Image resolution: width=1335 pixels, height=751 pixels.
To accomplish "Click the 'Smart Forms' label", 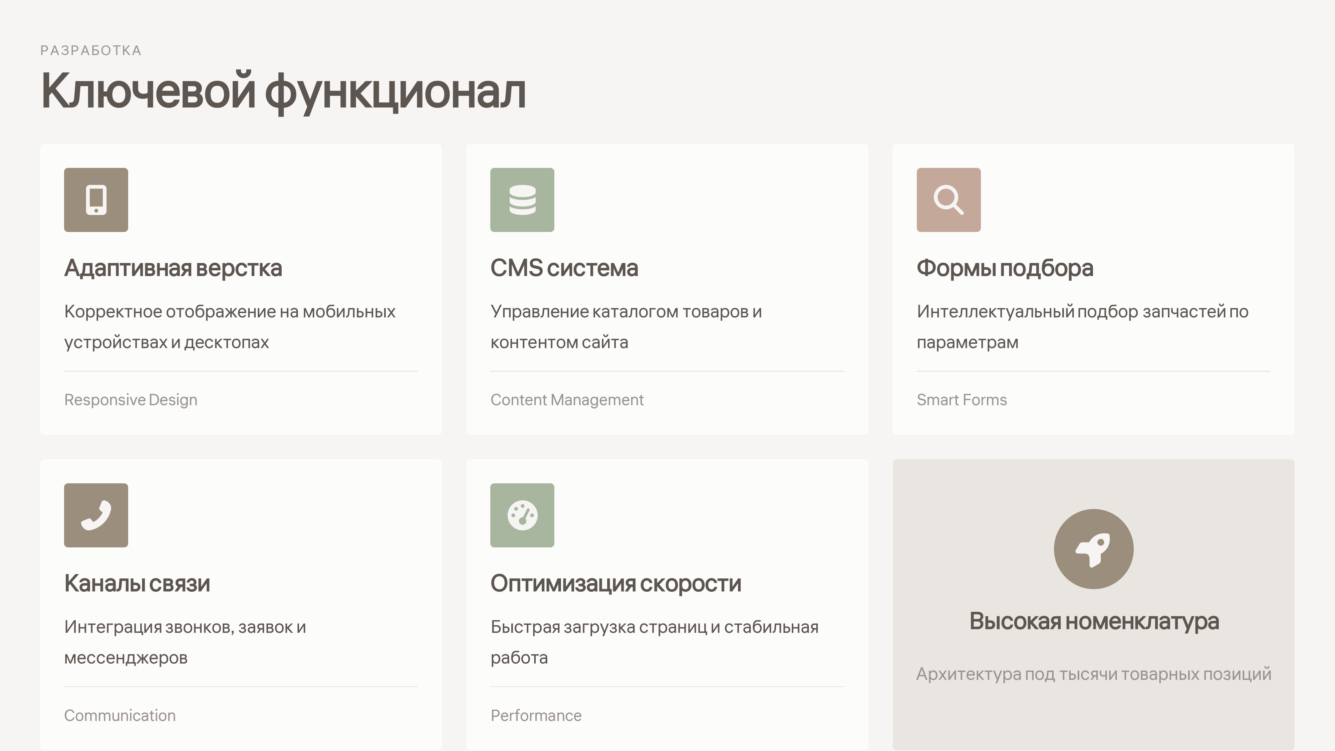I will point(961,400).
